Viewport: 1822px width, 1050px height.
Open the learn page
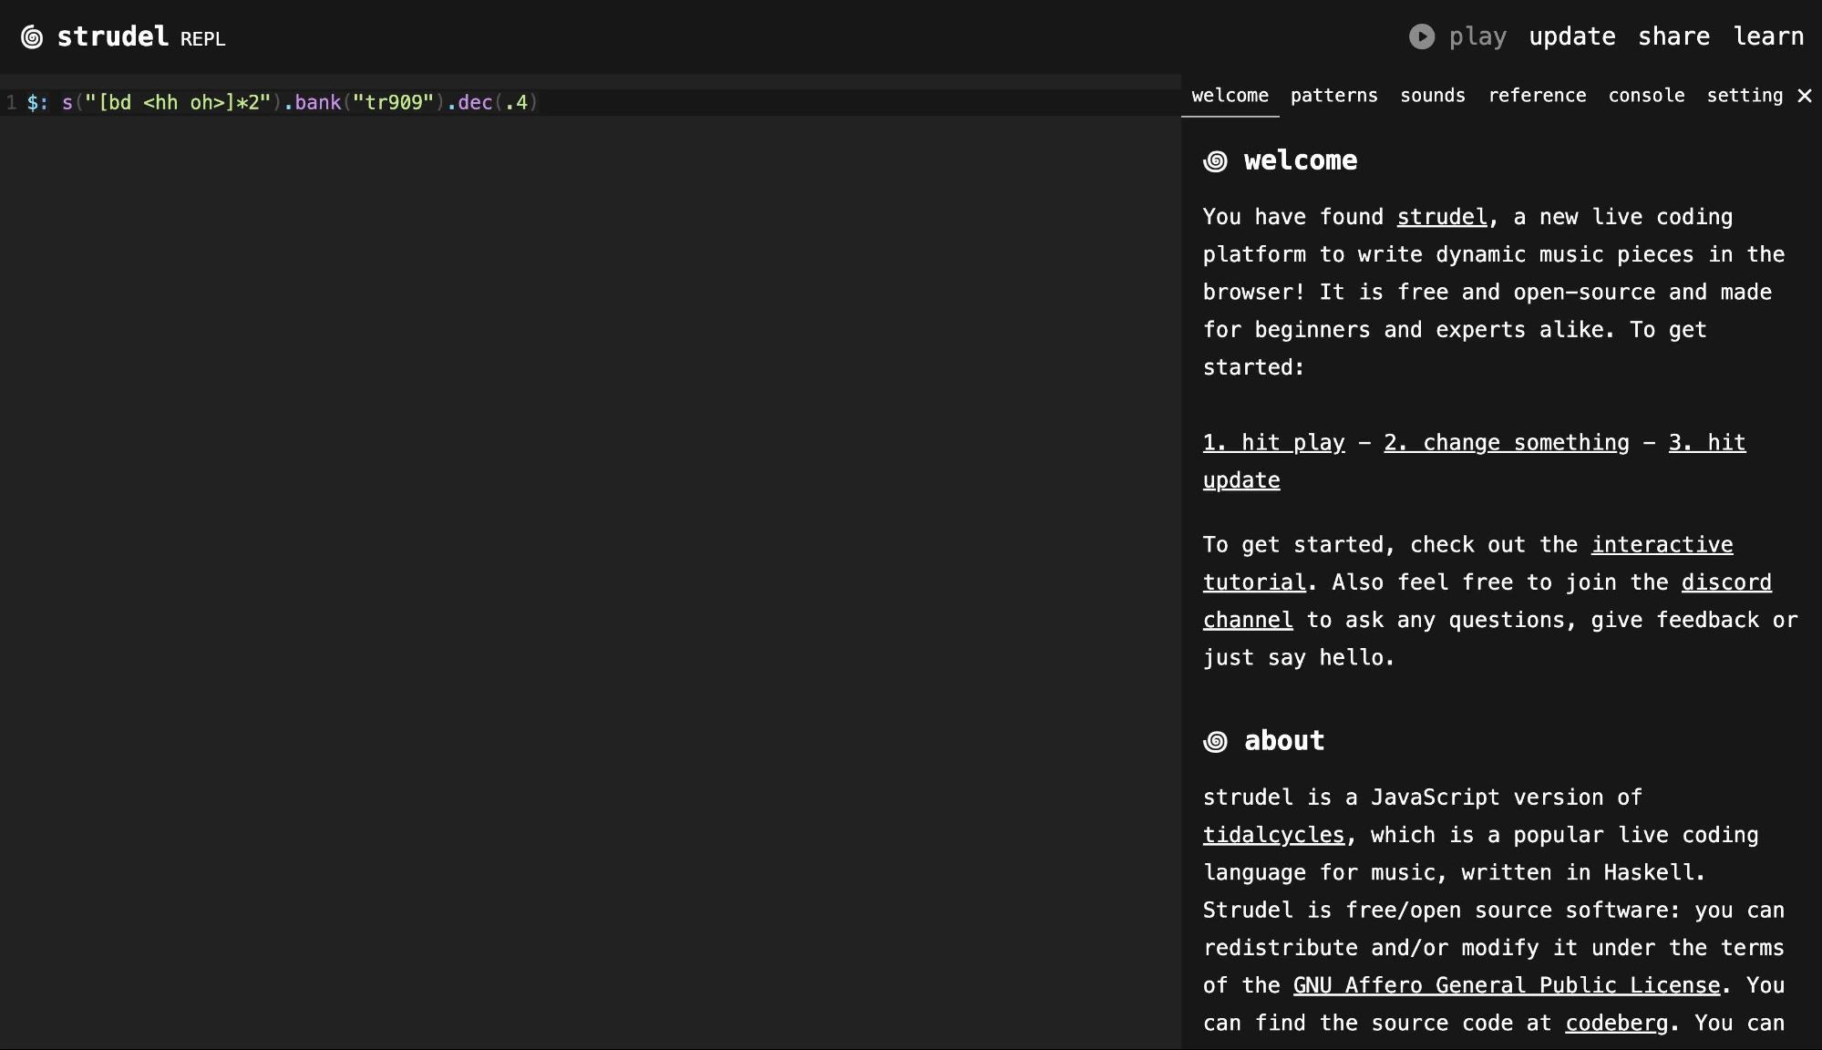coord(1767,36)
